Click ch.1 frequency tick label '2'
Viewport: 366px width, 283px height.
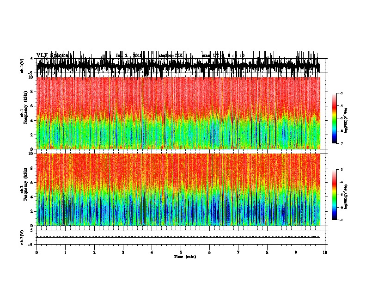[32, 135]
